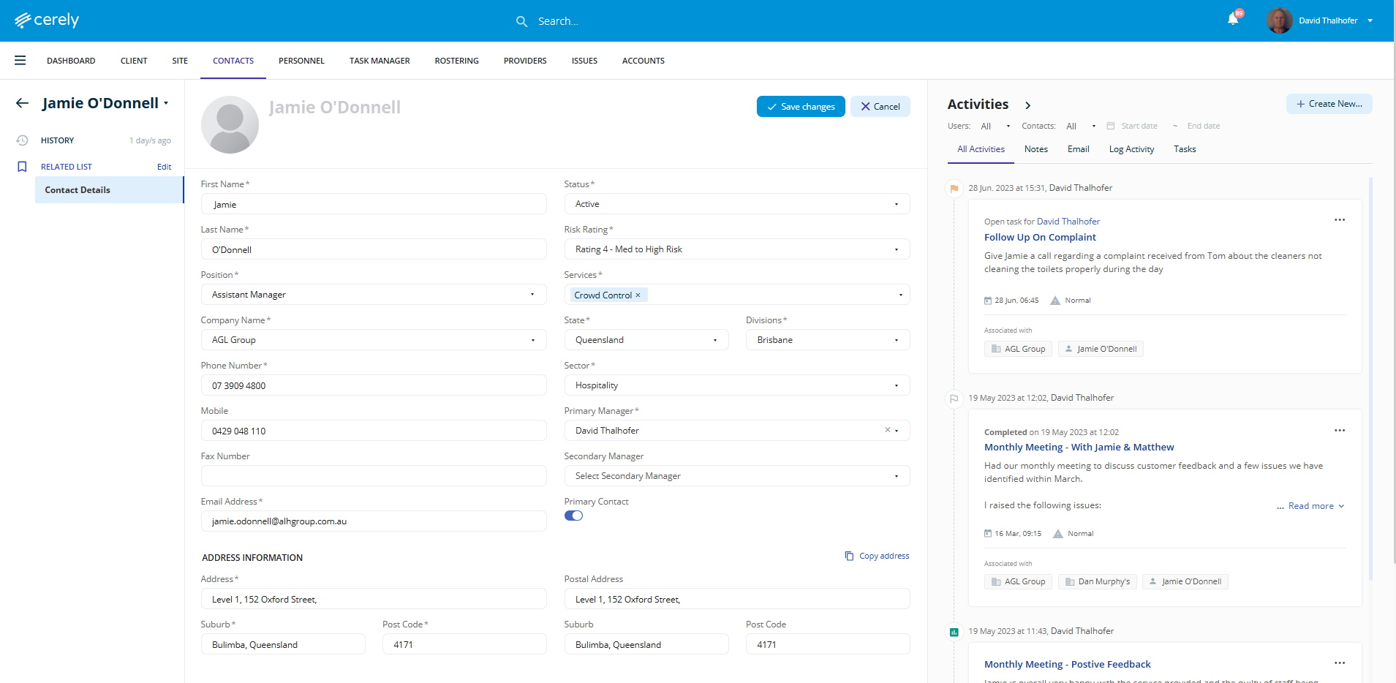Expand Read more on Monthly Meeting activity
This screenshot has width=1396, height=683.
pos(1316,506)
